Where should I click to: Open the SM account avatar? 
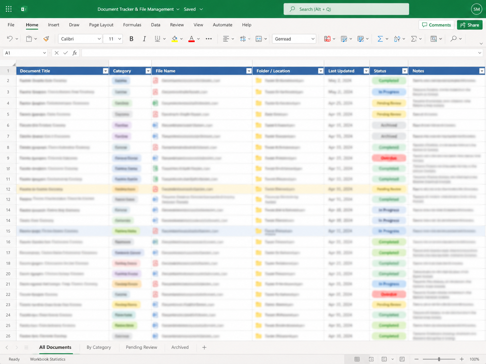477,9
